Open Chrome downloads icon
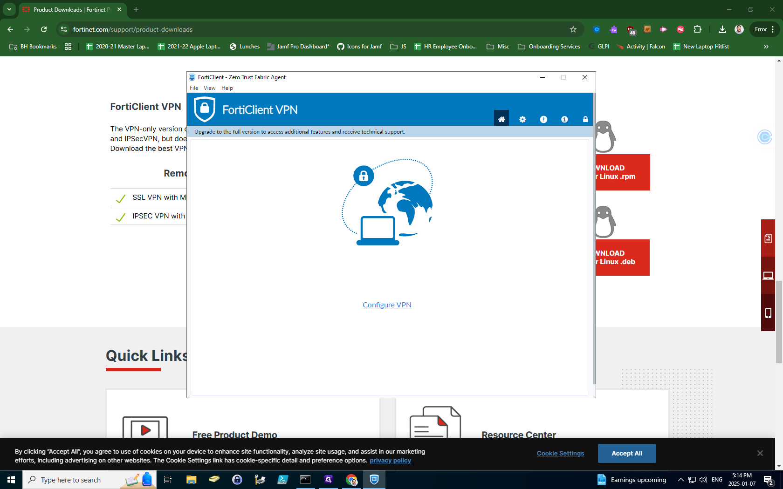 tap(722, 29)
